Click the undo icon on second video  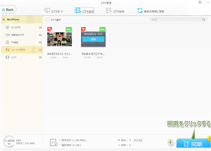83,29
